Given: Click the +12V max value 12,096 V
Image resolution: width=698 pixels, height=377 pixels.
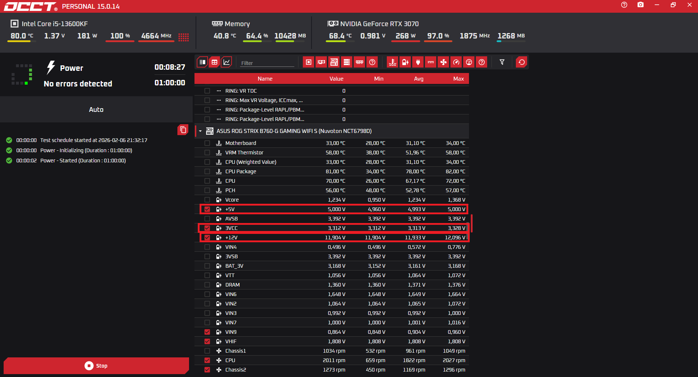Looking at the screenshot, I should click(x=455, y=238).
